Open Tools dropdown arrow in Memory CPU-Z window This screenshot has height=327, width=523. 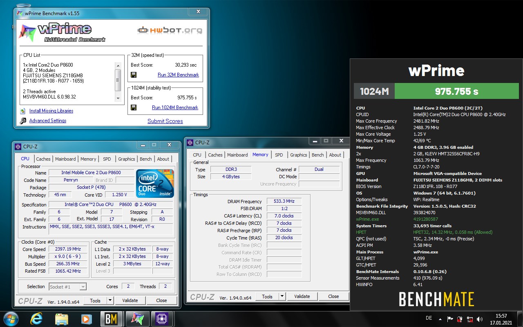[282, 296]
